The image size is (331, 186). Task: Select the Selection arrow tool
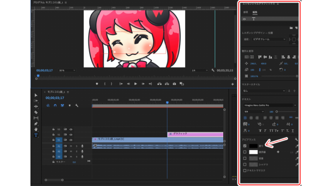click(x=36, y=95)
